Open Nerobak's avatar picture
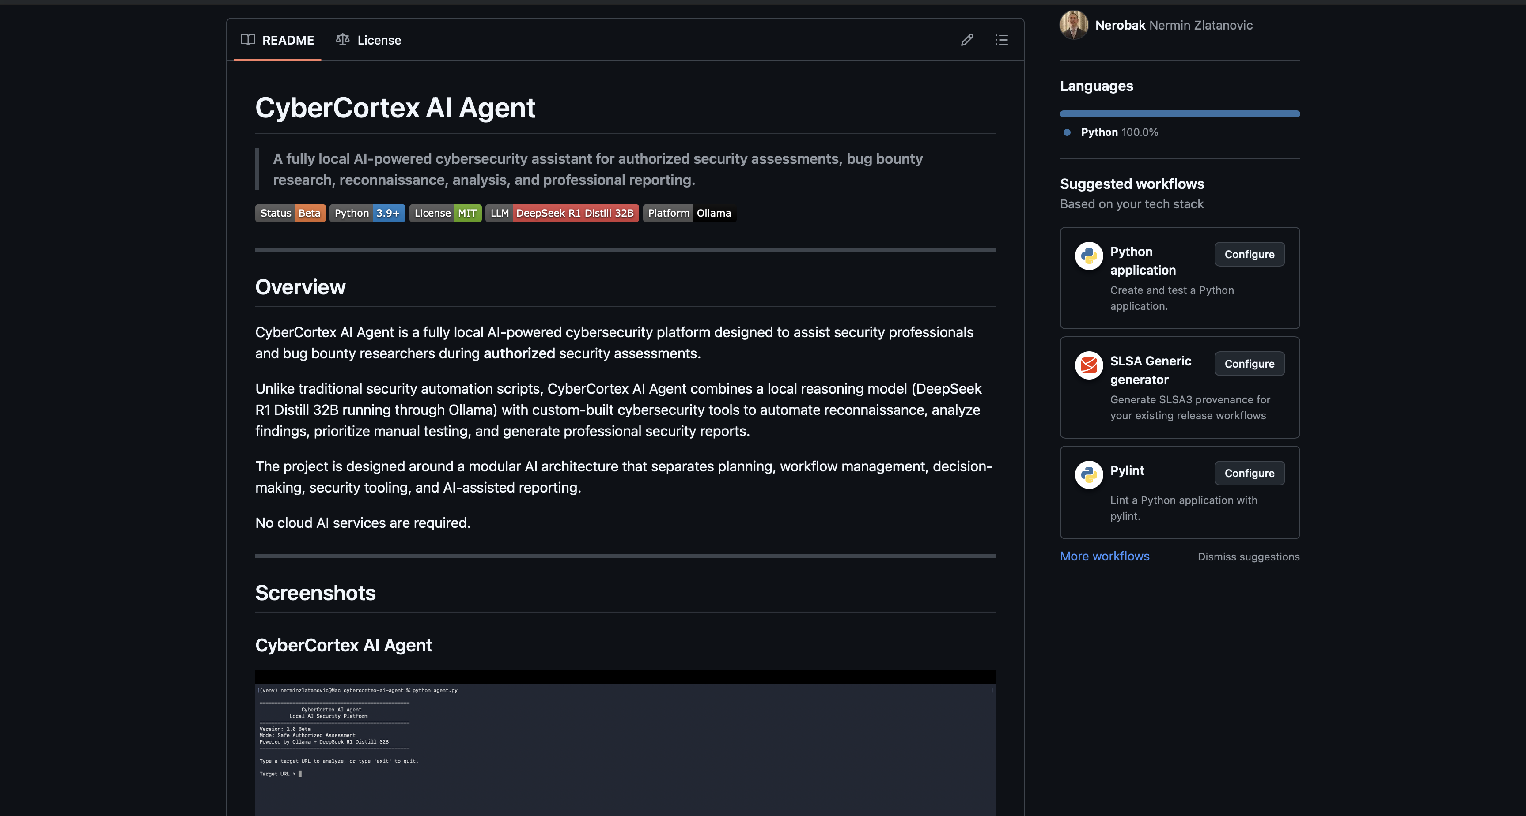This screenshot has height=816, width=1526. [x=1074, y=25]
